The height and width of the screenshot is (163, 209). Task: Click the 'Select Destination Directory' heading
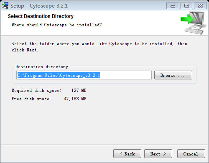(41, 16)
